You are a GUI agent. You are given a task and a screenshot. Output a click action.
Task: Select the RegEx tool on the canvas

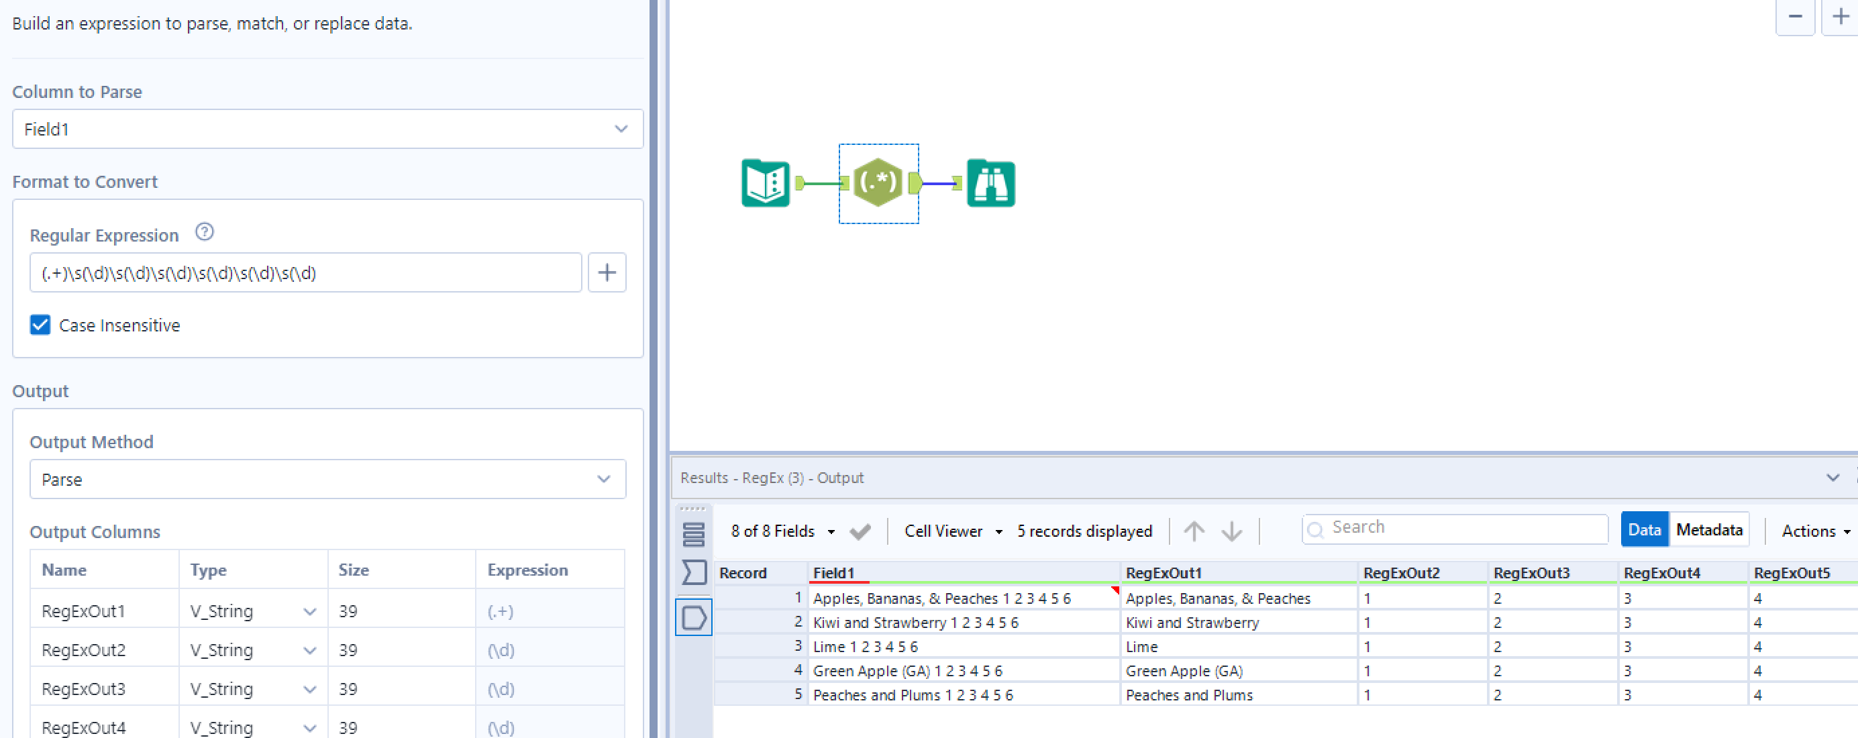point(878,183)
